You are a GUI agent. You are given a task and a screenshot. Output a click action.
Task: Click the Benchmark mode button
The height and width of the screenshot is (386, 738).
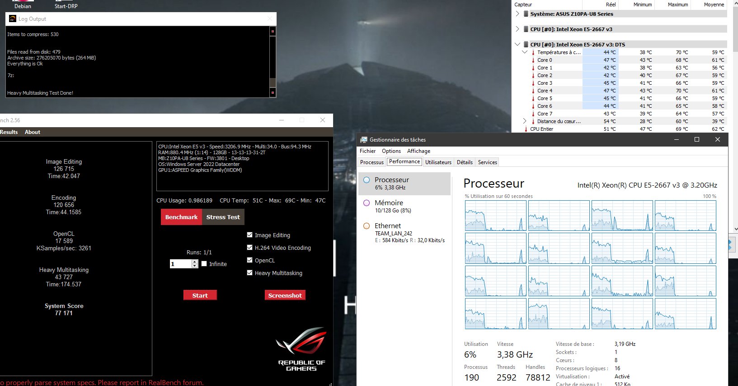tap(181, 217)
